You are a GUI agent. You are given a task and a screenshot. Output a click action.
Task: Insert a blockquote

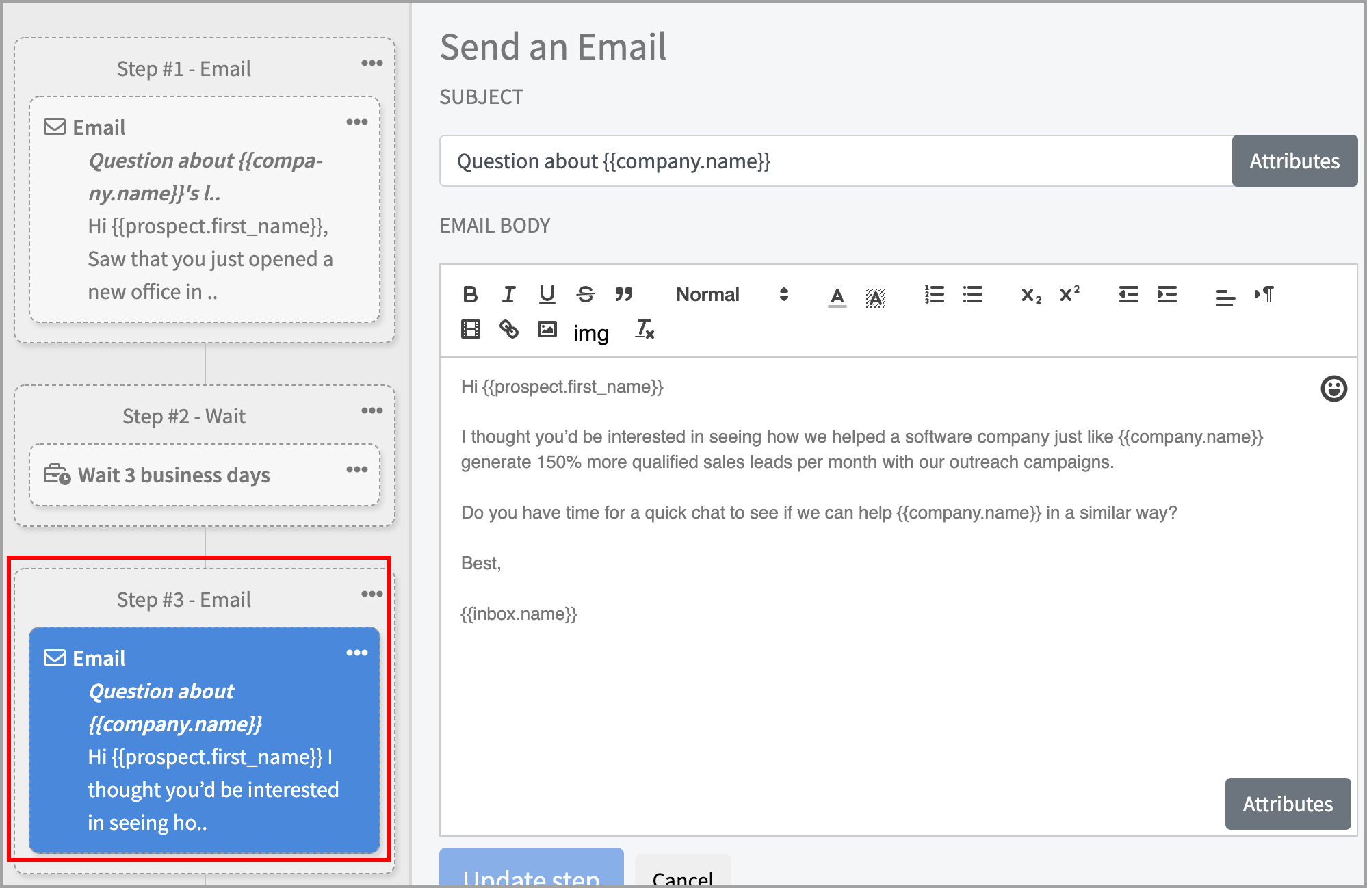pyautogui.click(x=623, y=295)
